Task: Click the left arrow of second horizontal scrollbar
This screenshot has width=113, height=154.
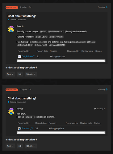Action: coord(18,132)
